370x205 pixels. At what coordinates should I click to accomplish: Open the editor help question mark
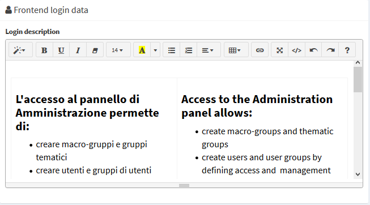347,50
